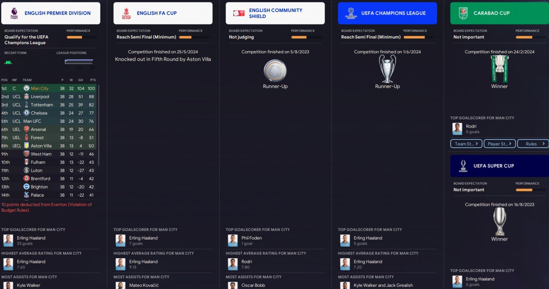Open the Rules chevron button
Screen dimensions: 549x289
[x=533, y=144]
